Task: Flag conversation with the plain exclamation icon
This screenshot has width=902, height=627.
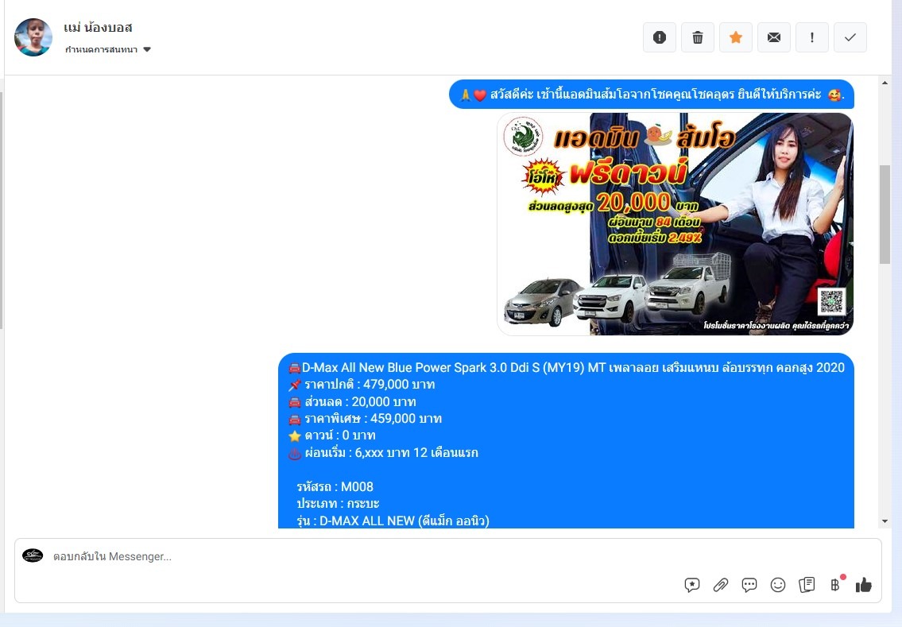Action: tap(811, 37)
